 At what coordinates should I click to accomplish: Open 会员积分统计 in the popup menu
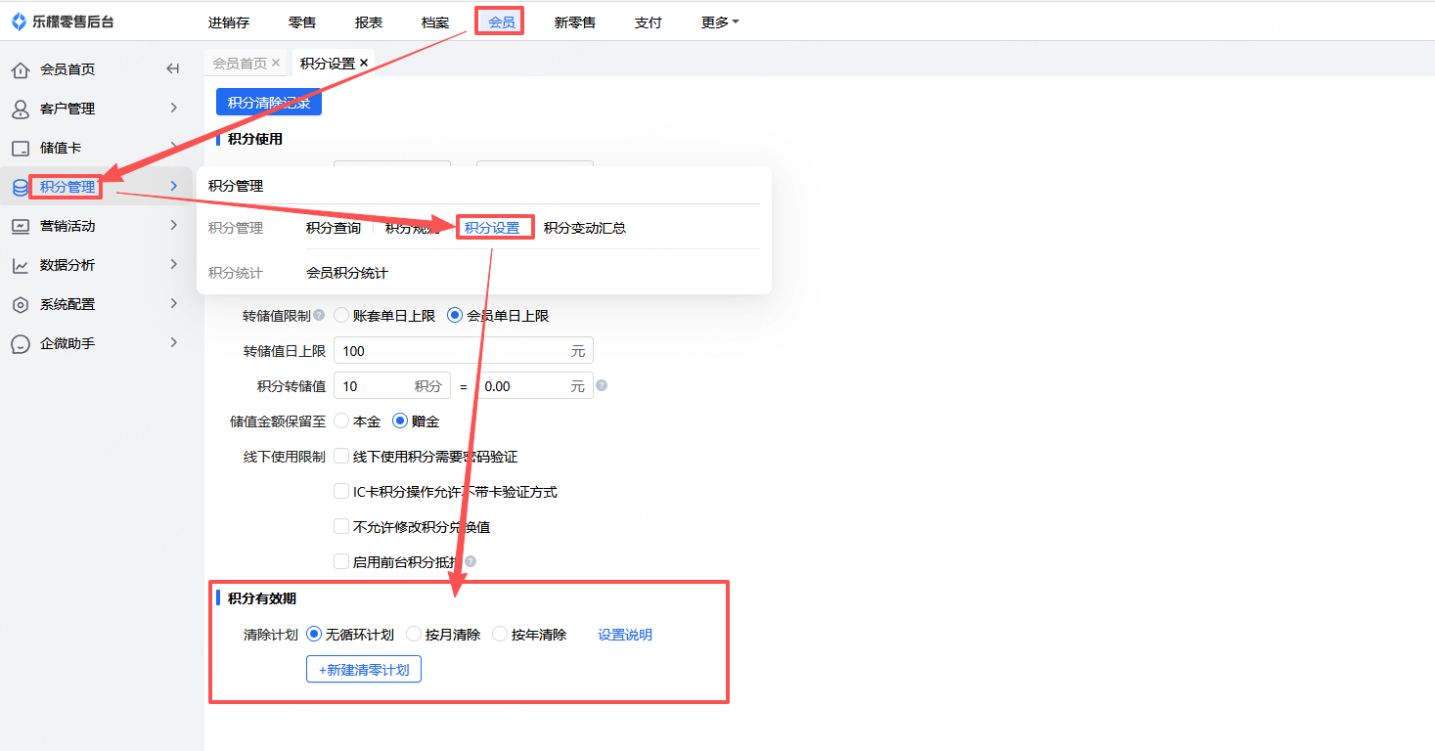(347, 273)
